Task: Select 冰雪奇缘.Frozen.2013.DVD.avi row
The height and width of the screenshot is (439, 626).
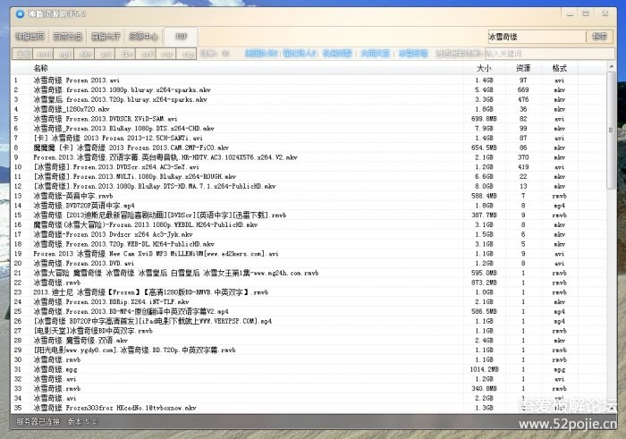Action: tap(309, 263)
